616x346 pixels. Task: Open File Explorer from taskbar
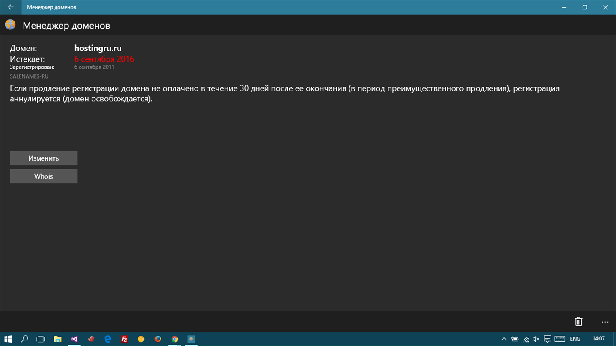(x=57, y=339)
